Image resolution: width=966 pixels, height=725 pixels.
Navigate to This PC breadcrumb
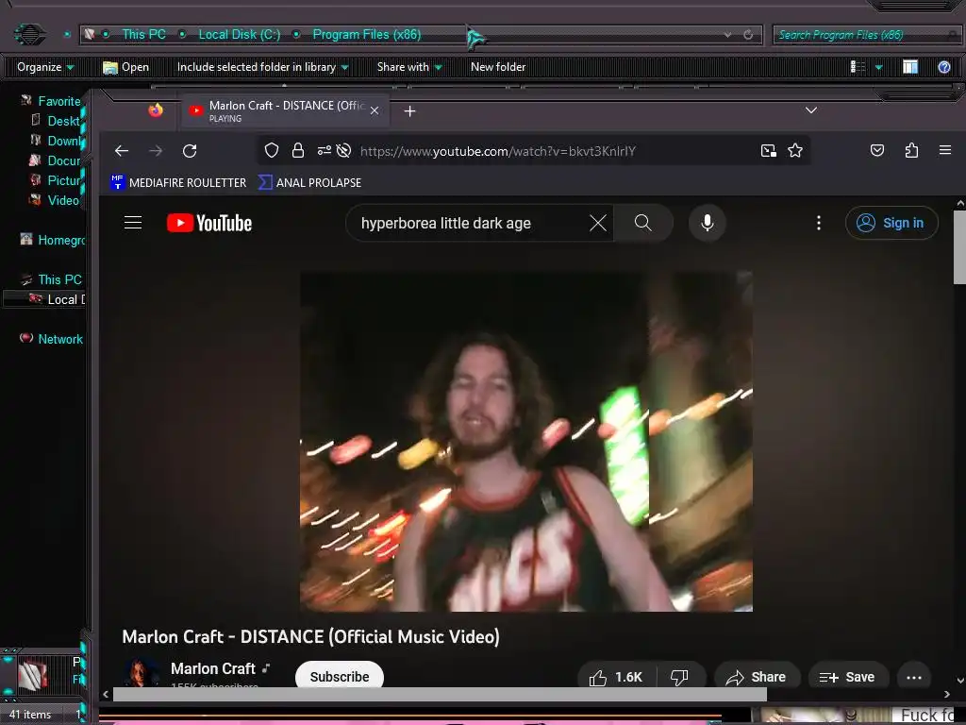(143, 35)
